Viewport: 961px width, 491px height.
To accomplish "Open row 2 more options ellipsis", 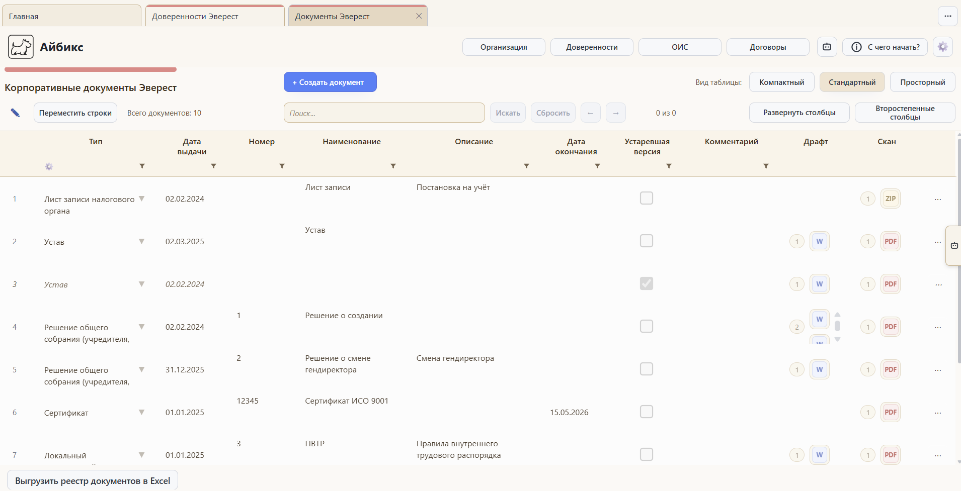I will click(938, 242).
